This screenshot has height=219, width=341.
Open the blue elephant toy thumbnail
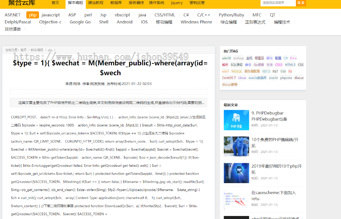[x=236, y=147]
